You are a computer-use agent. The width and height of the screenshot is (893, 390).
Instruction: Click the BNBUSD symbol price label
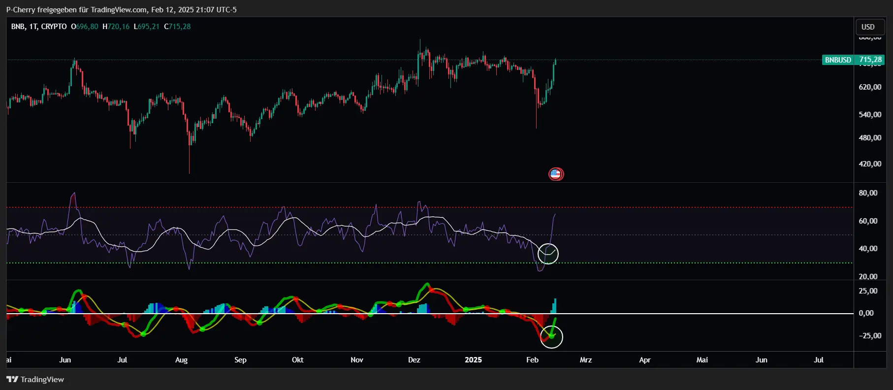[x=838, y=60]
